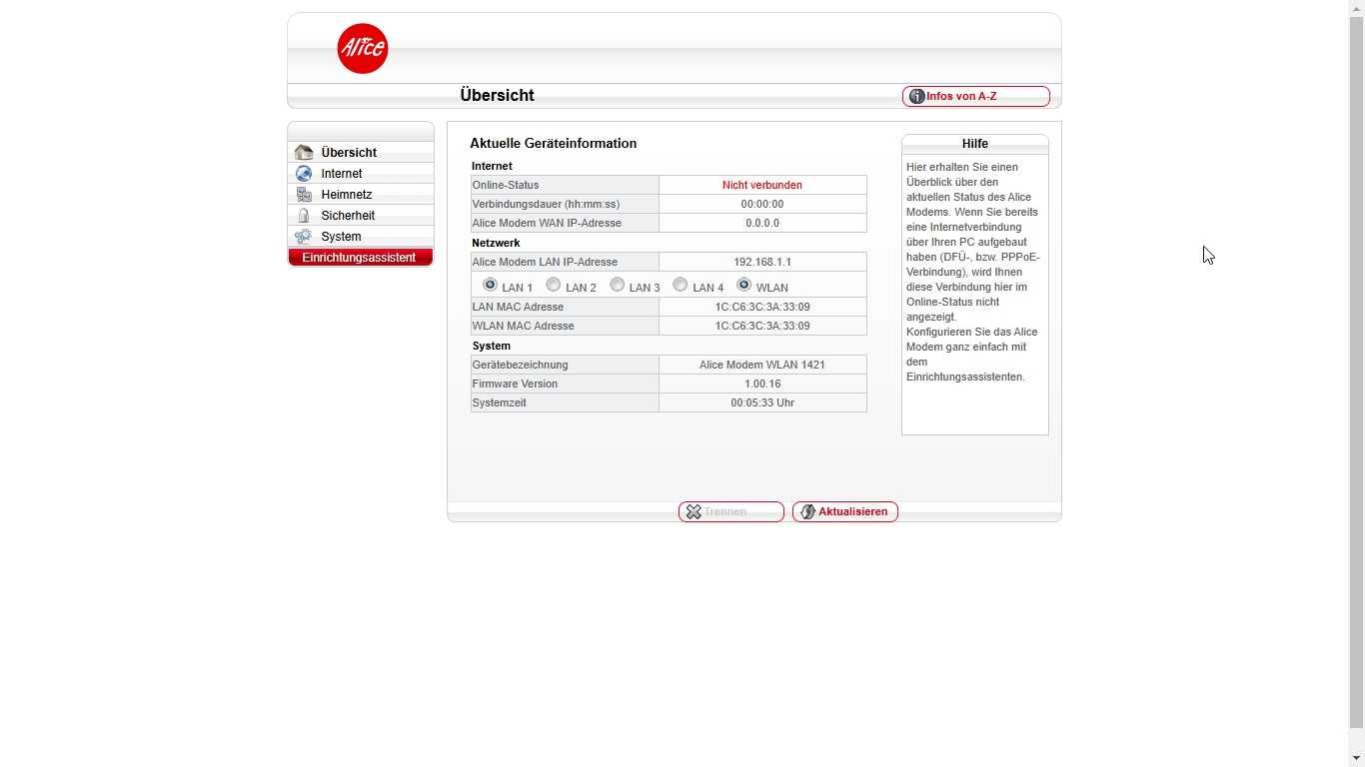The image size is (1365, 767).
Task: Click the Gerätebezeichnung label cell
Action: [x=565, y=365]
